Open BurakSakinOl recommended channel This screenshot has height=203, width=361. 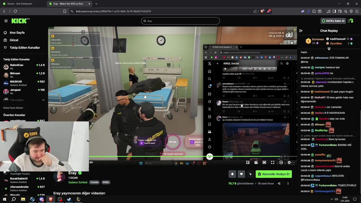[24, 180]
